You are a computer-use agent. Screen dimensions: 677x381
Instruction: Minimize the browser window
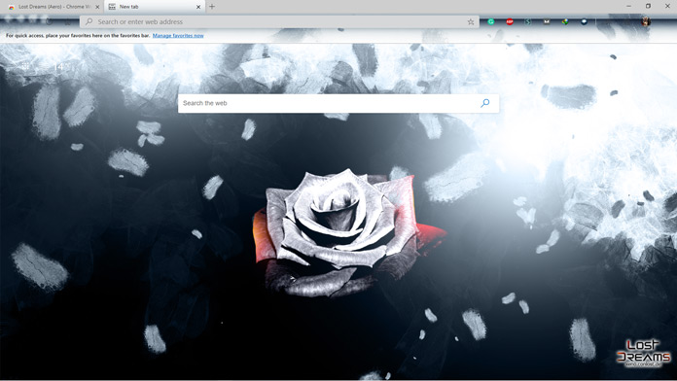[628, 6]
